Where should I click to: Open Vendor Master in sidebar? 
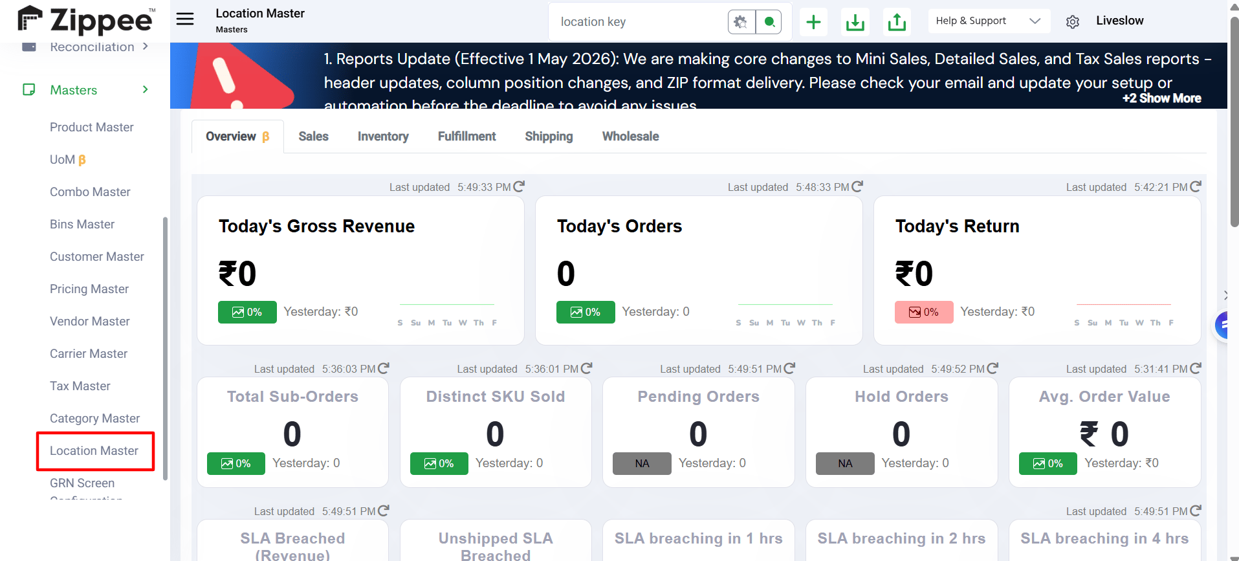tap(90, 322)
